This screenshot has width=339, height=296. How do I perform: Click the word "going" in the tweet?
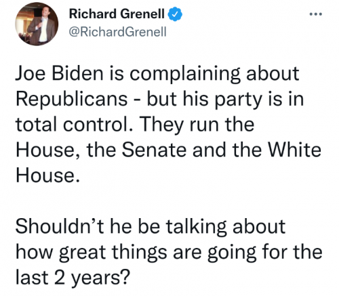click(232, 253)
